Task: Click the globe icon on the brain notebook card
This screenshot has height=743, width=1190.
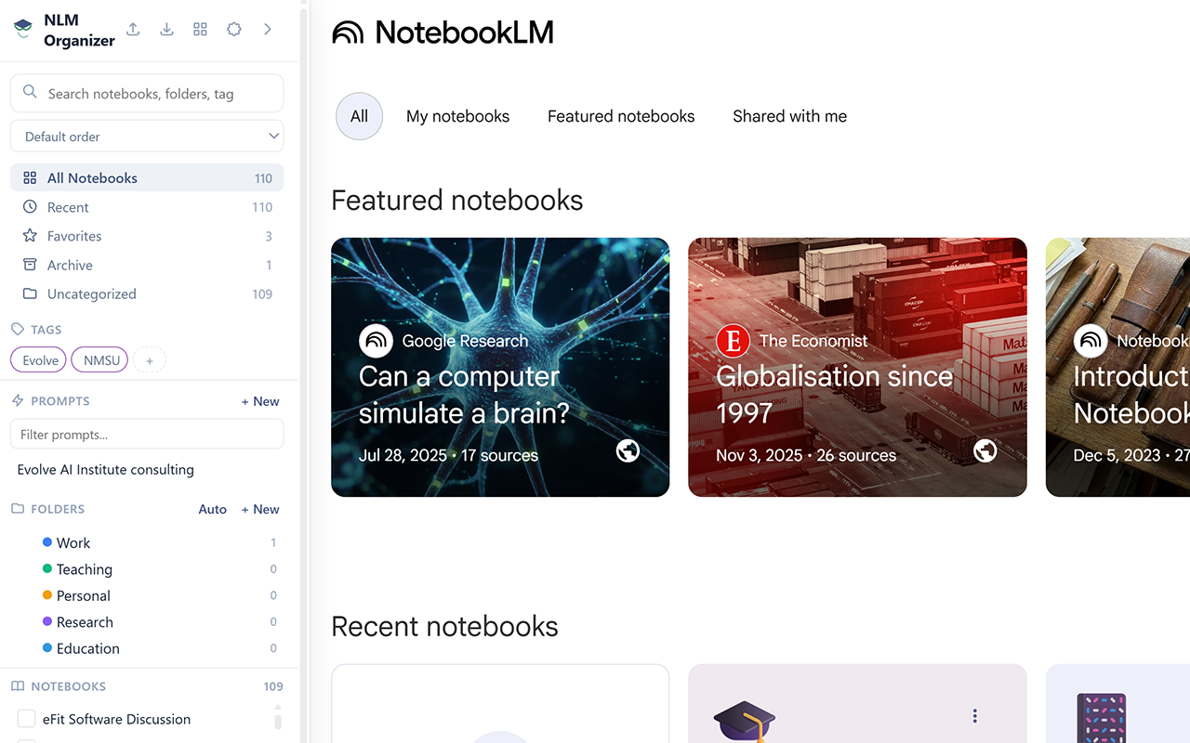Action: 628,451
